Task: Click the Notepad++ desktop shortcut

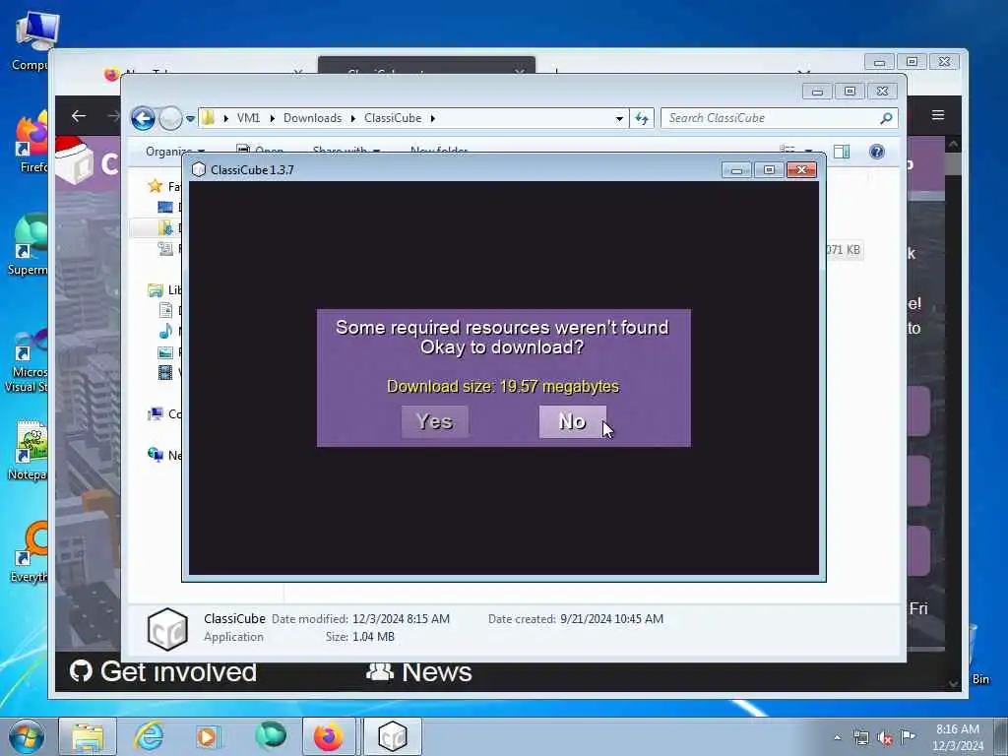Action: tap(29, 449)
